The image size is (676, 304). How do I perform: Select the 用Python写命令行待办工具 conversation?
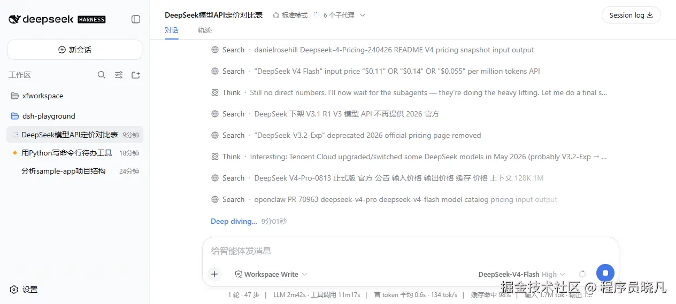75,153
